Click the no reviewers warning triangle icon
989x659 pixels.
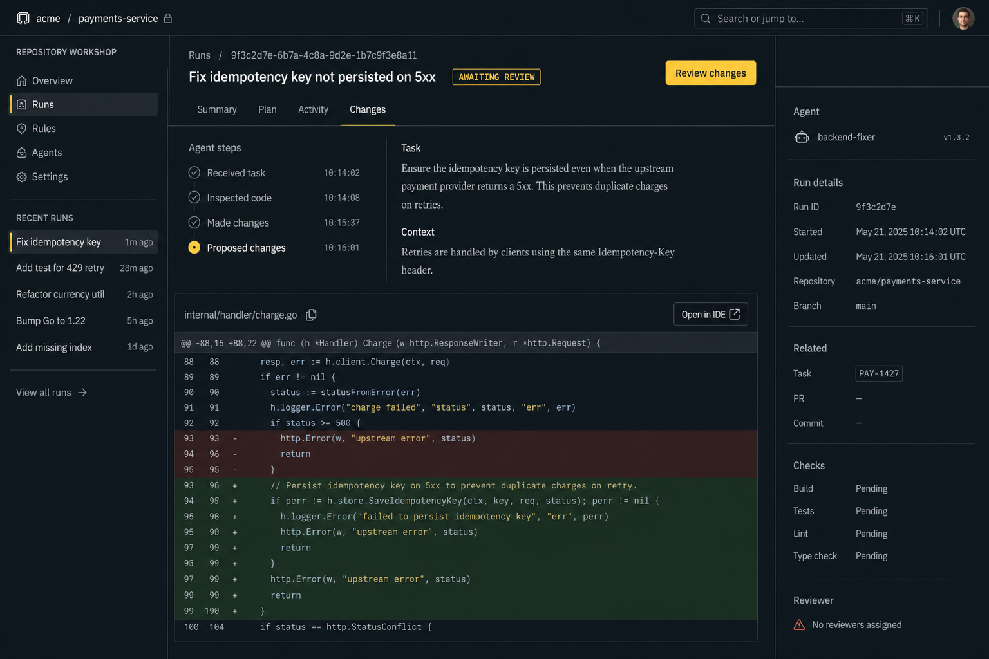[x=799, y=625]
